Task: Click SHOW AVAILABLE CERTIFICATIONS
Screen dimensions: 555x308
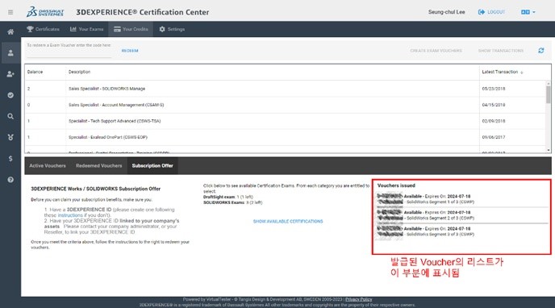Action: coord(288,222)
